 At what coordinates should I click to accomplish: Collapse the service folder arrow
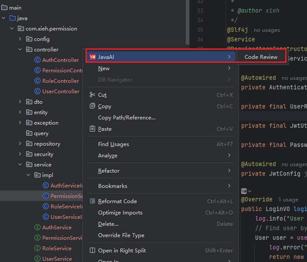[20, 165]
